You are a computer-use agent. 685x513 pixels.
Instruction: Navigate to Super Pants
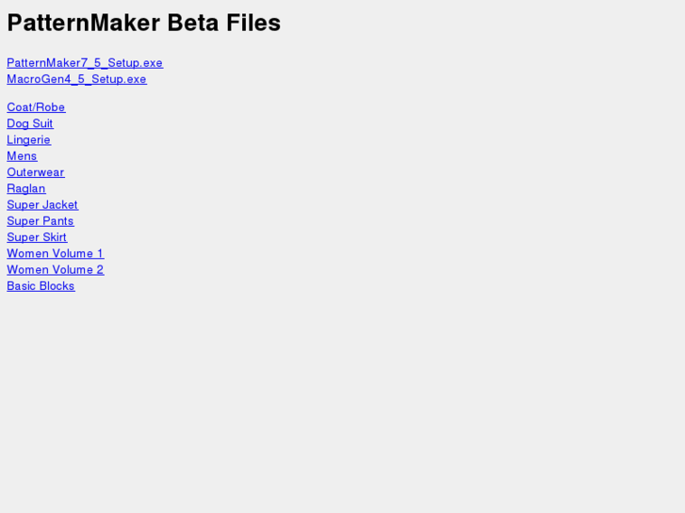tap(41, 221)
